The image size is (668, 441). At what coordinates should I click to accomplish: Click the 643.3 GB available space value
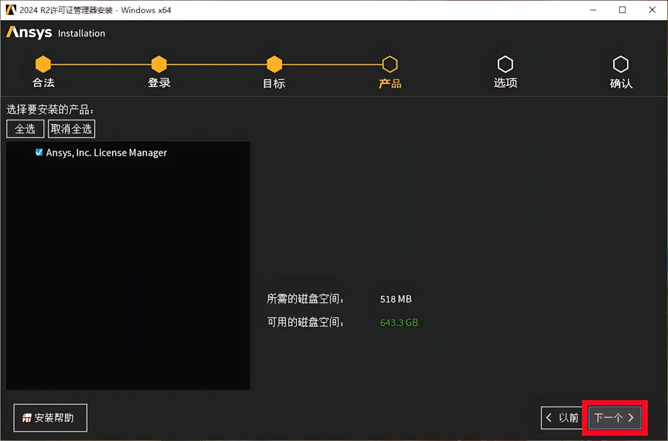pyautogui.click(x=399, y=322)
